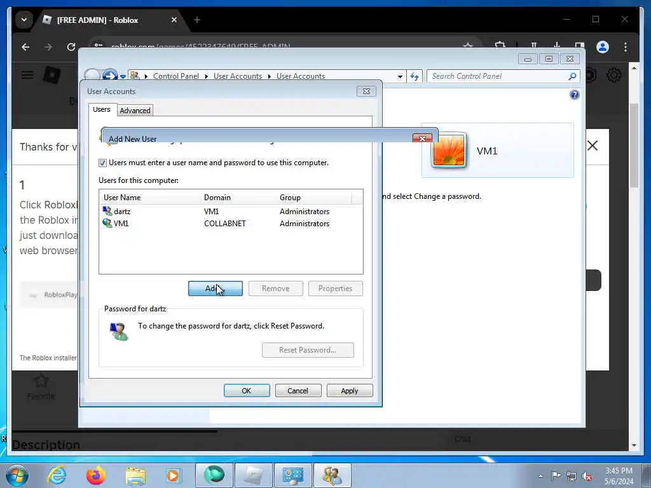Select the VM1 COLLABNET user row
The image size is (651, 488).
pyautogui.click(x=230, y=224)
